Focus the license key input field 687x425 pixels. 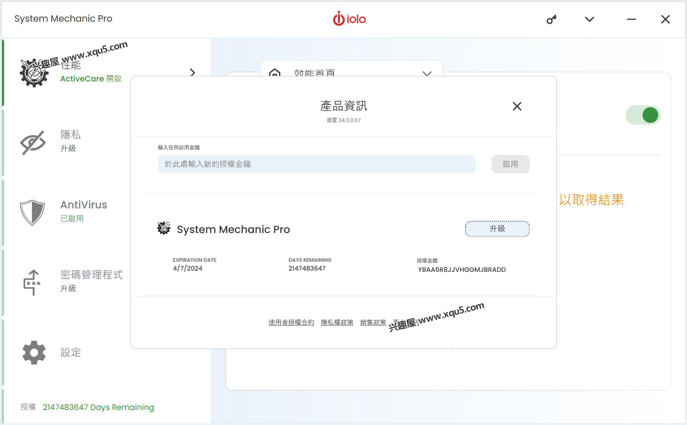tap(317, 164)
